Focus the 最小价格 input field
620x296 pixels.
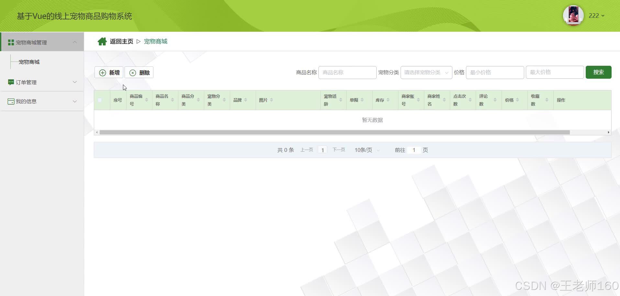coord(495,73)
